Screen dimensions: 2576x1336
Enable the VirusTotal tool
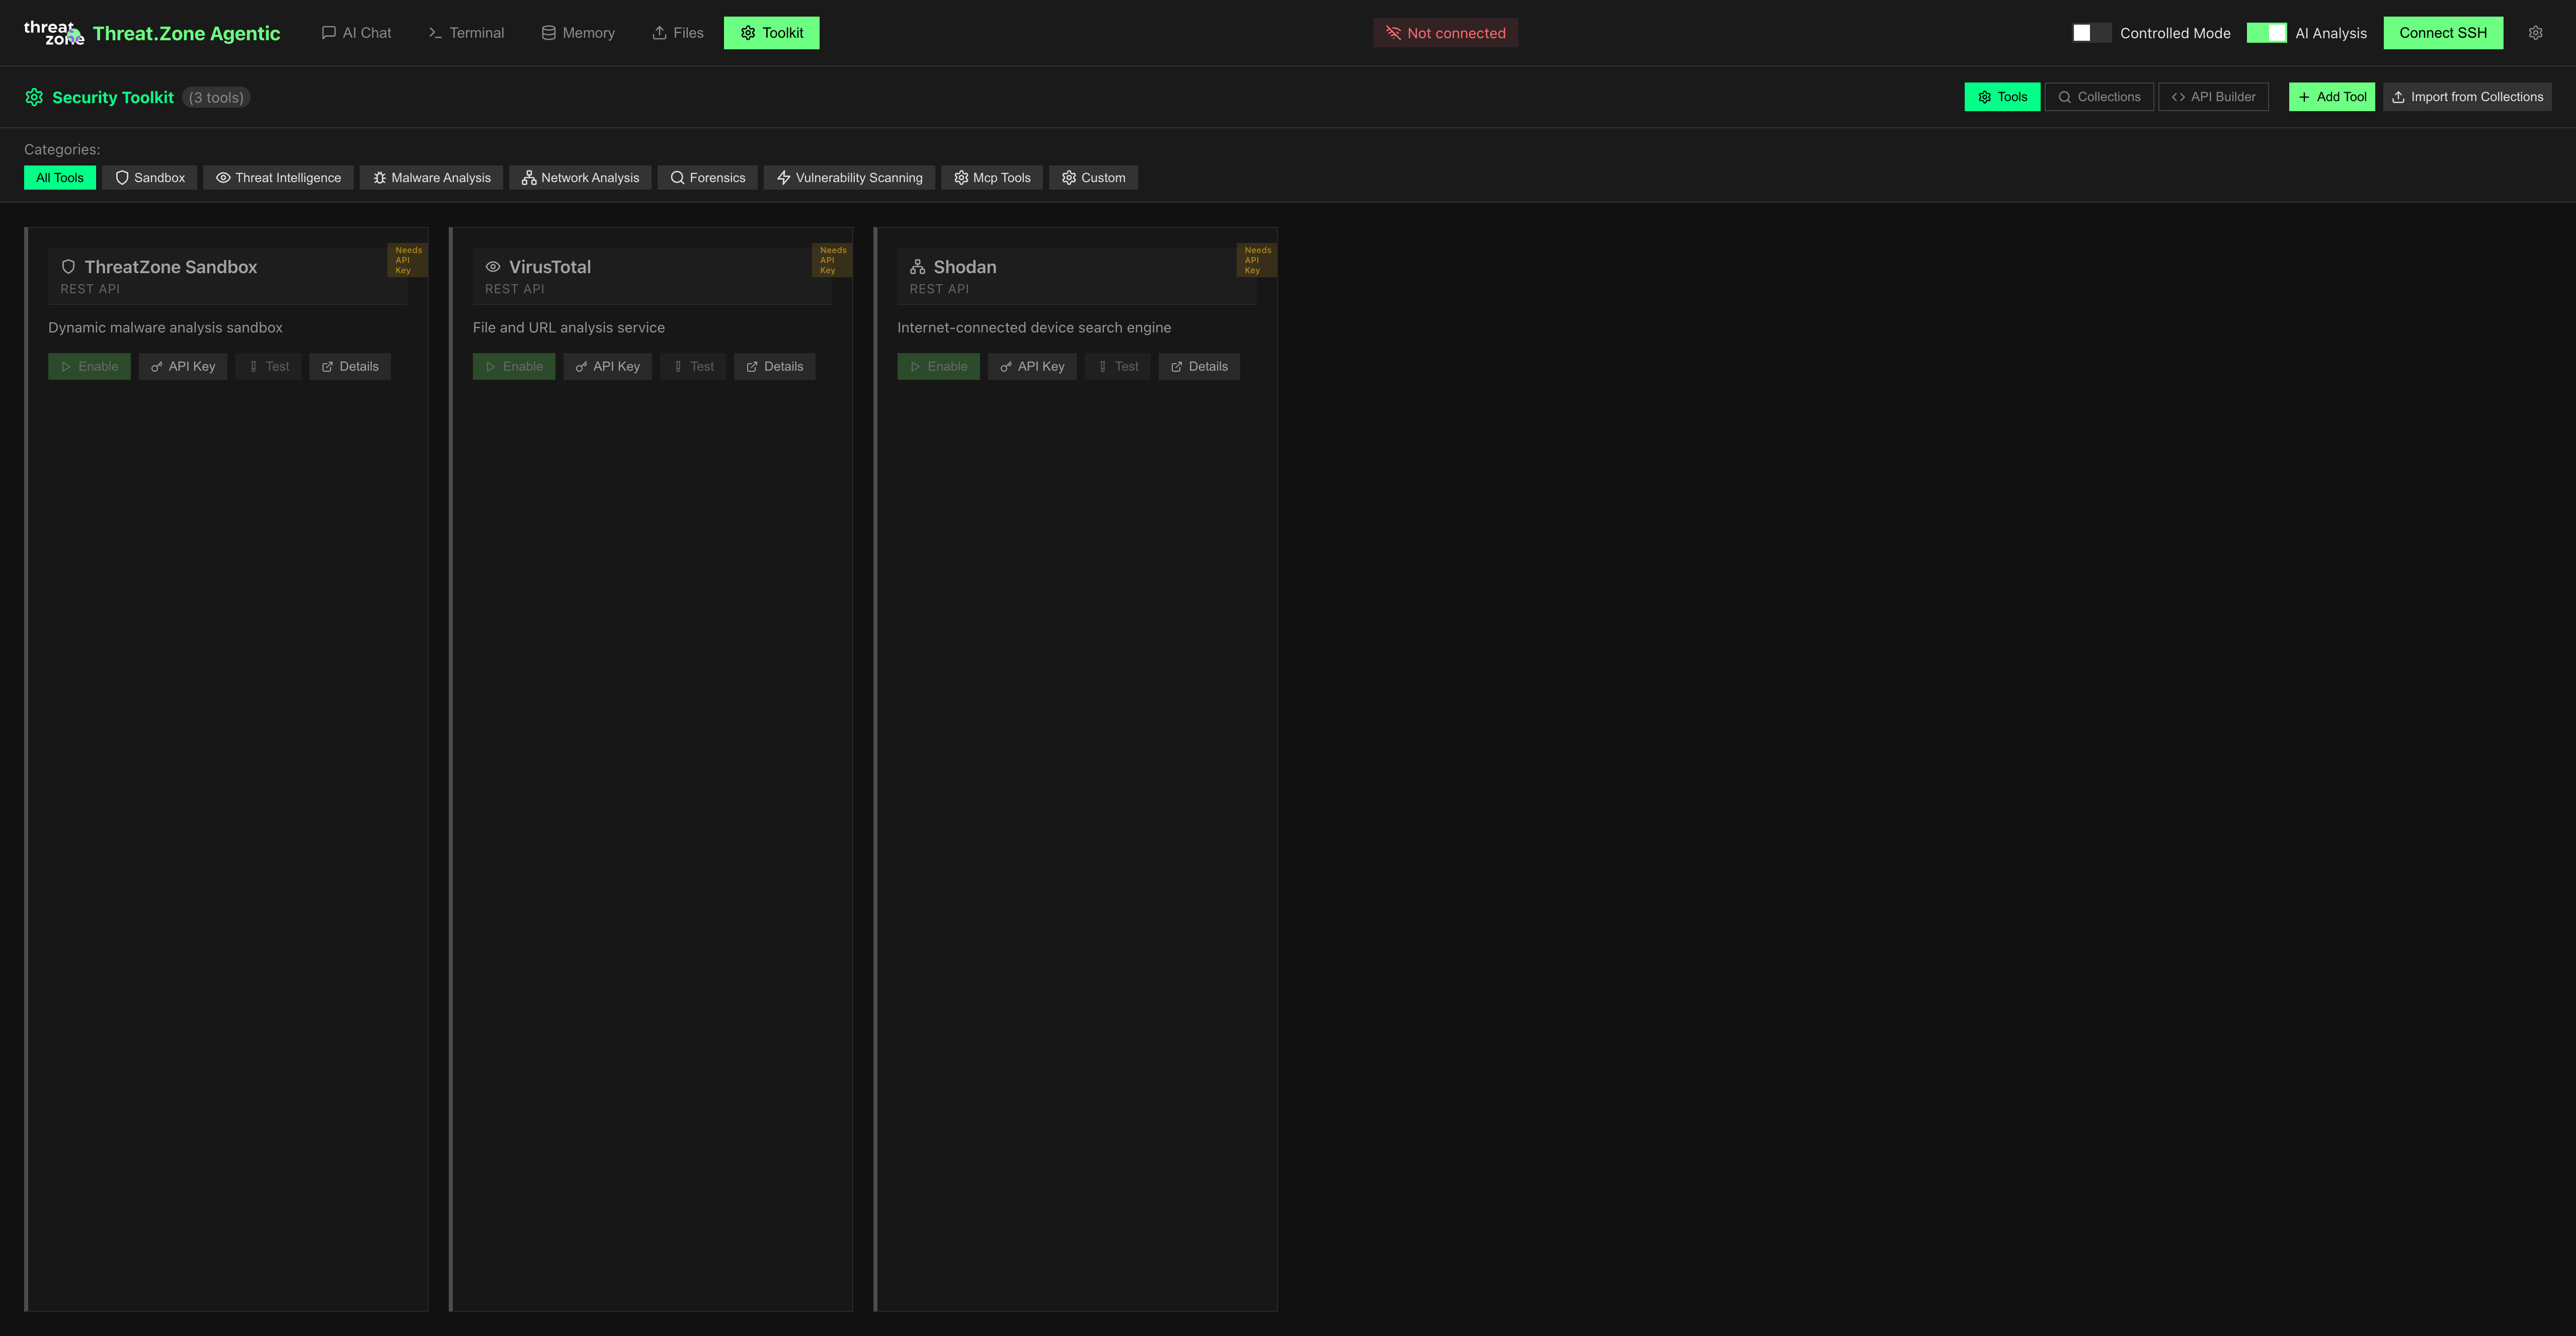click(x=513, y=366)
